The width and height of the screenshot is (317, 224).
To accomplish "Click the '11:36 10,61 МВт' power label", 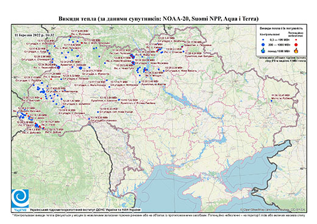I will click(x=280, y=95).
